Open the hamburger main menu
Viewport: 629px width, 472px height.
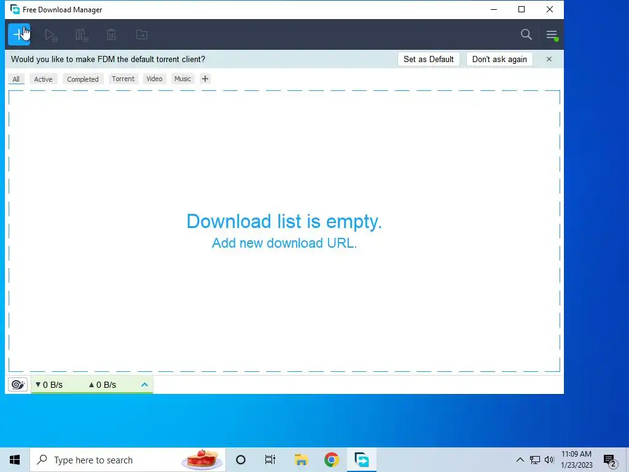point(552,35)
